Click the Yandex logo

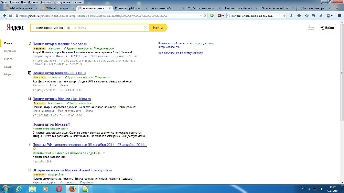(x=15, y=27)
